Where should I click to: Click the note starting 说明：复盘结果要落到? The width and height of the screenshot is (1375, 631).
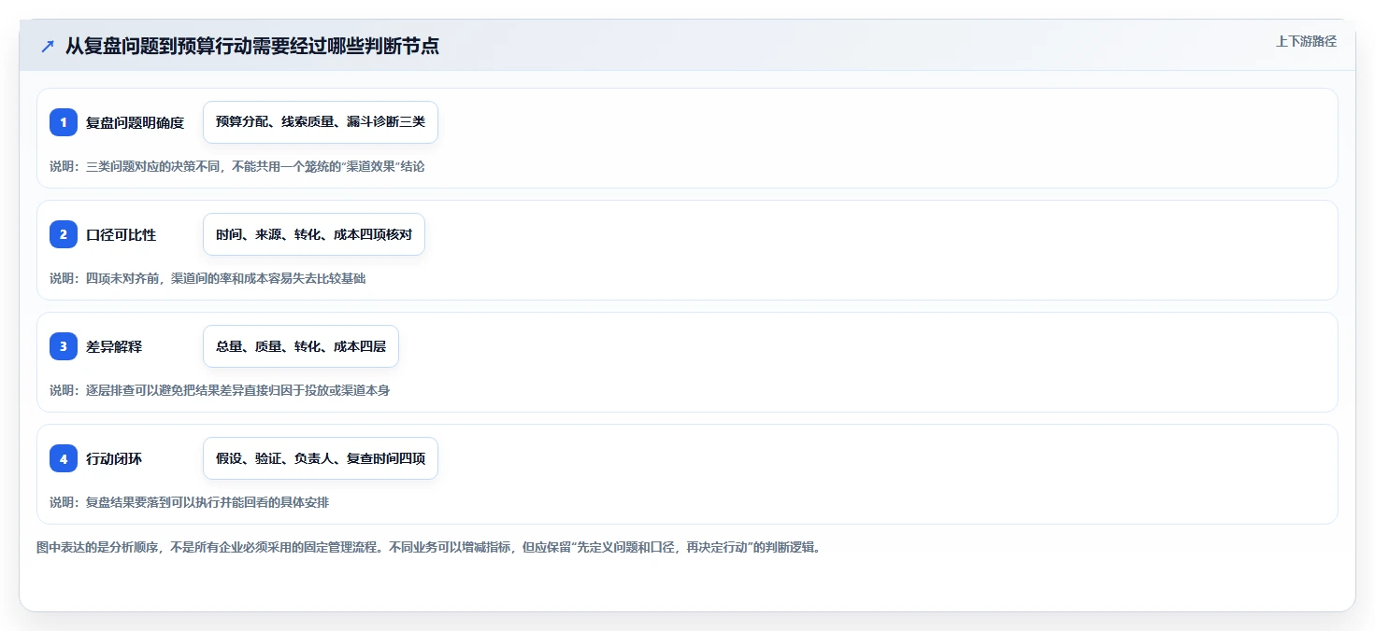(190, 502)
